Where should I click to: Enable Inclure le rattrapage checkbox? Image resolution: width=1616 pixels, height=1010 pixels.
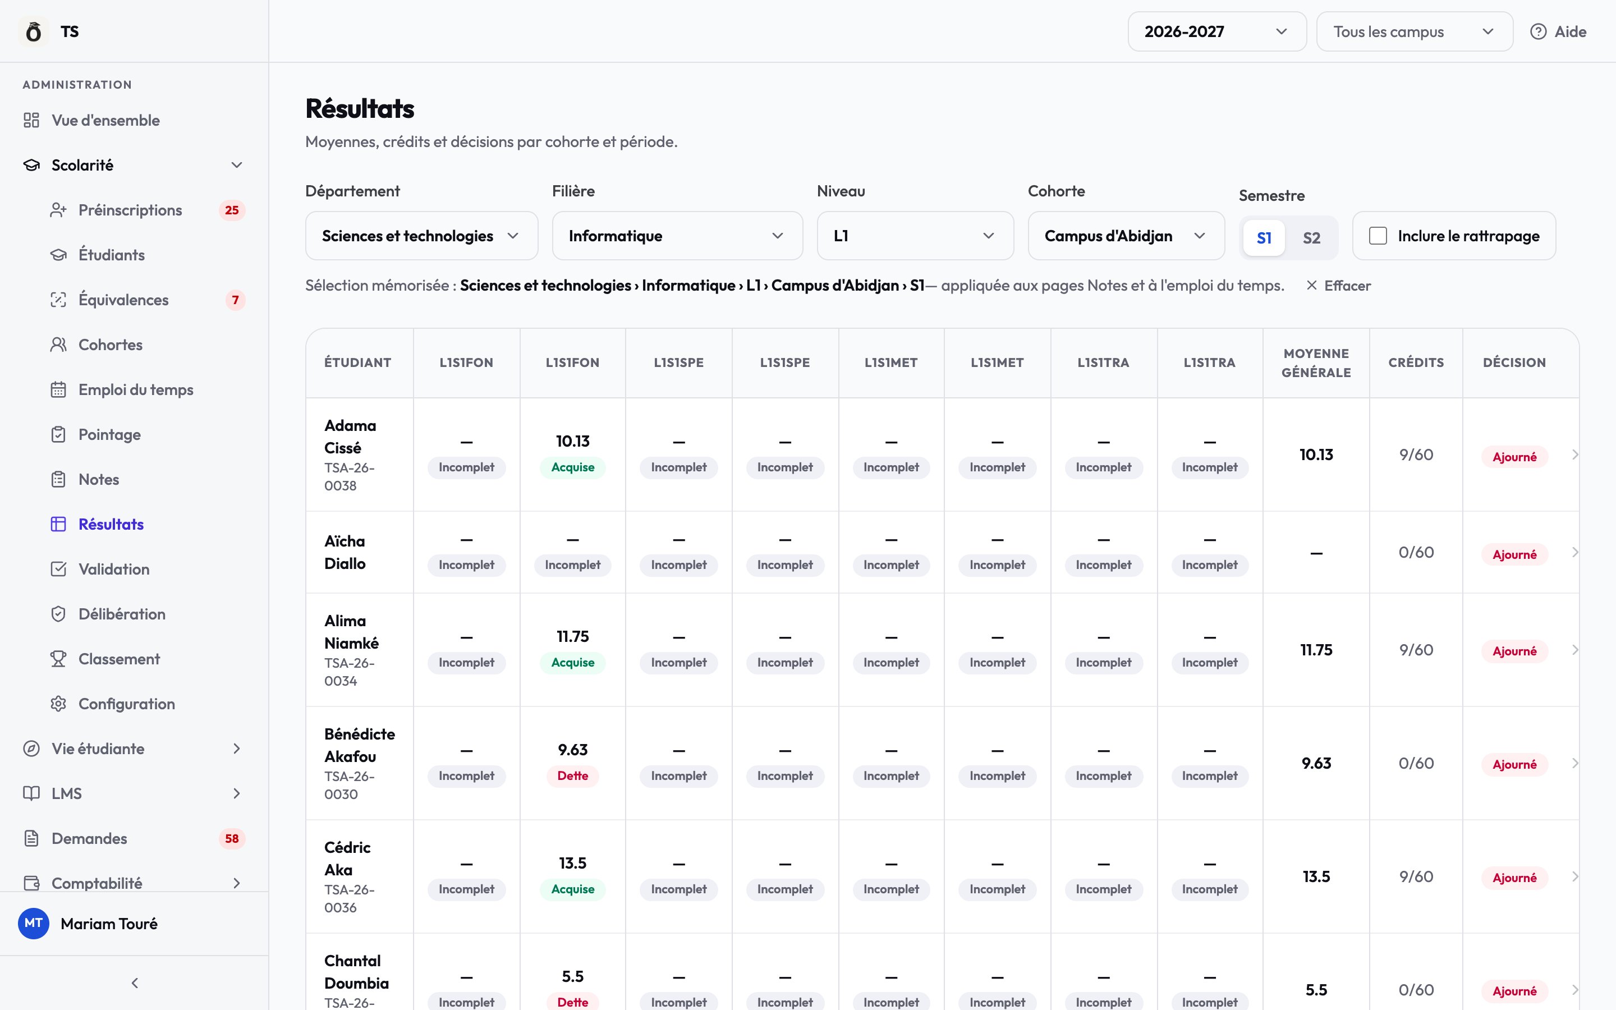coord(1378,236)
